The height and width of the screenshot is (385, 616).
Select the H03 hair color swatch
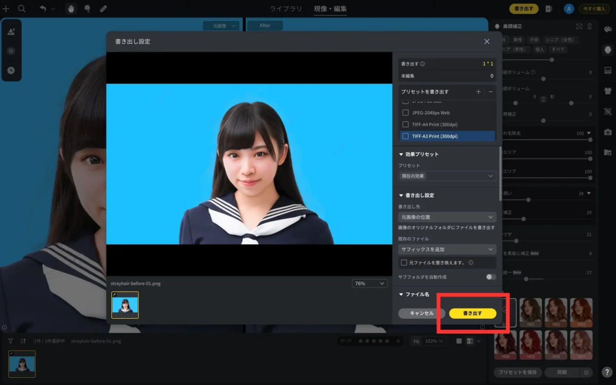pos(581,313)
